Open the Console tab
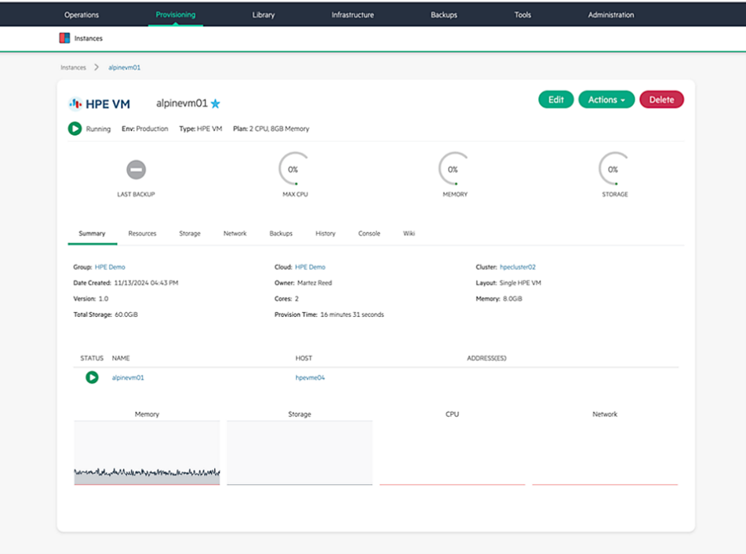 (x=369, y=234)
